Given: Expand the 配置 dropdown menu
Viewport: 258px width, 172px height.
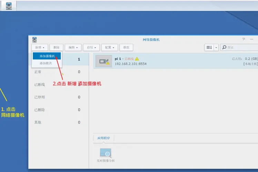Looking at the screenshot, I should click(110, 47).
